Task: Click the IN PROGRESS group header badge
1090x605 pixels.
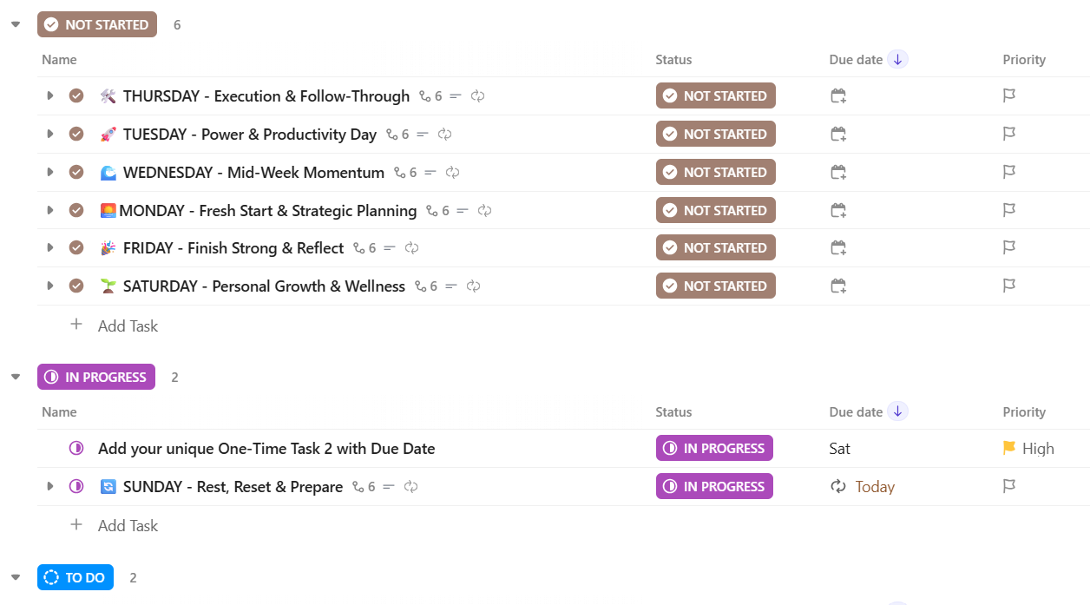Action: (x=96, y=377)
